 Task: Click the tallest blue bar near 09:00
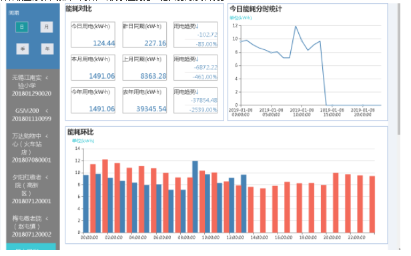(x=195, y=197)
